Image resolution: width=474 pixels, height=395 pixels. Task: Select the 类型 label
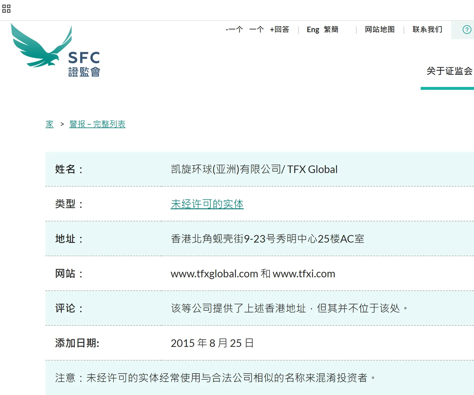69,204
